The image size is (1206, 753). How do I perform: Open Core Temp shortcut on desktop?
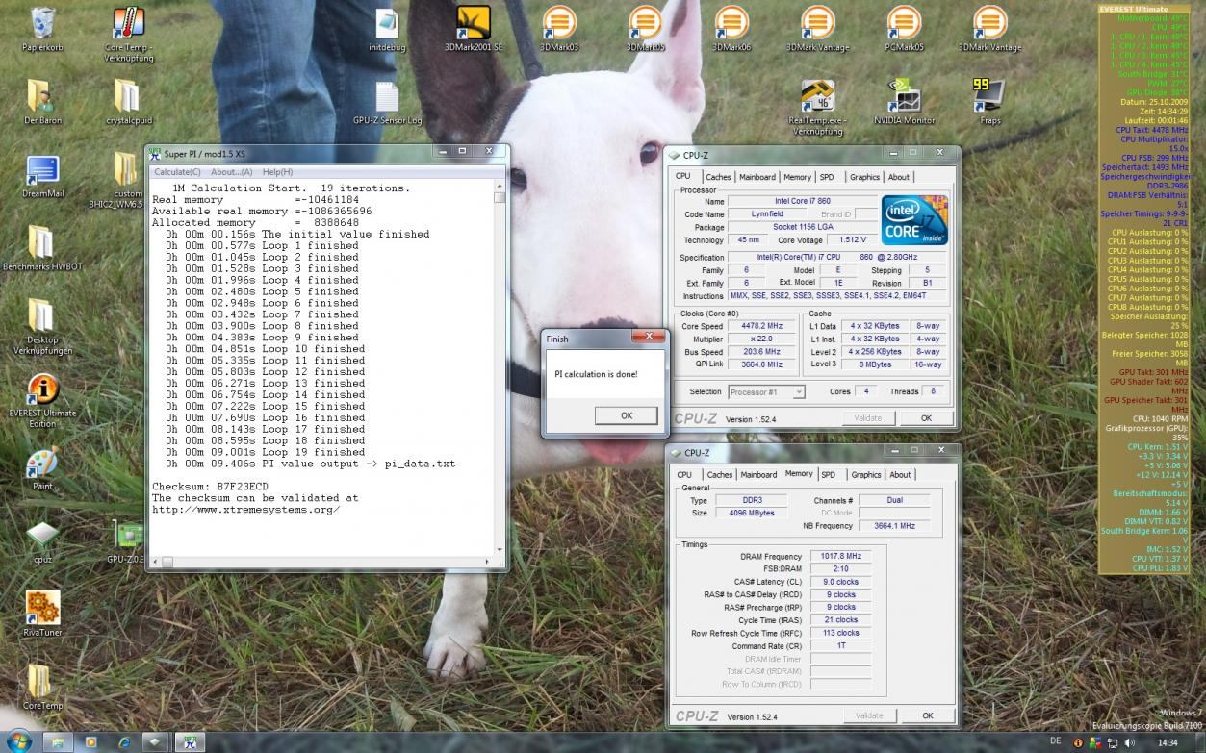[x=128, y=23]
